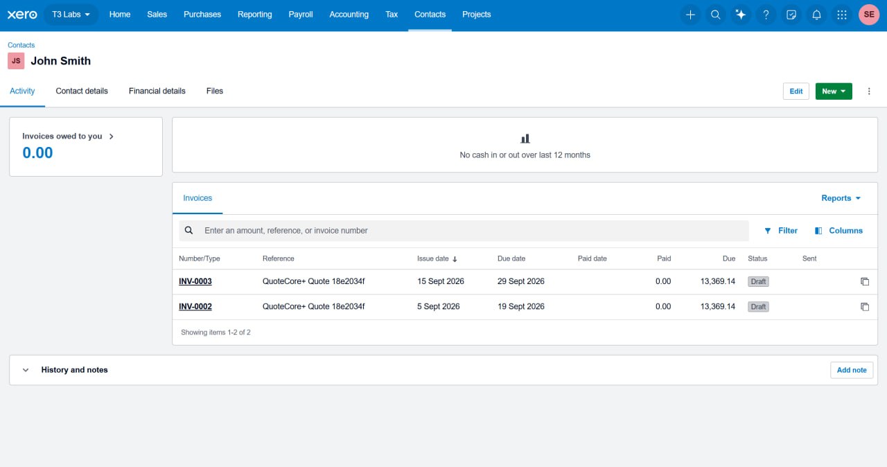Image resolution: width=887 pixels, height=467 pixels.
Task: Open invoice INV-0003 link
Action: click(195, 282)
